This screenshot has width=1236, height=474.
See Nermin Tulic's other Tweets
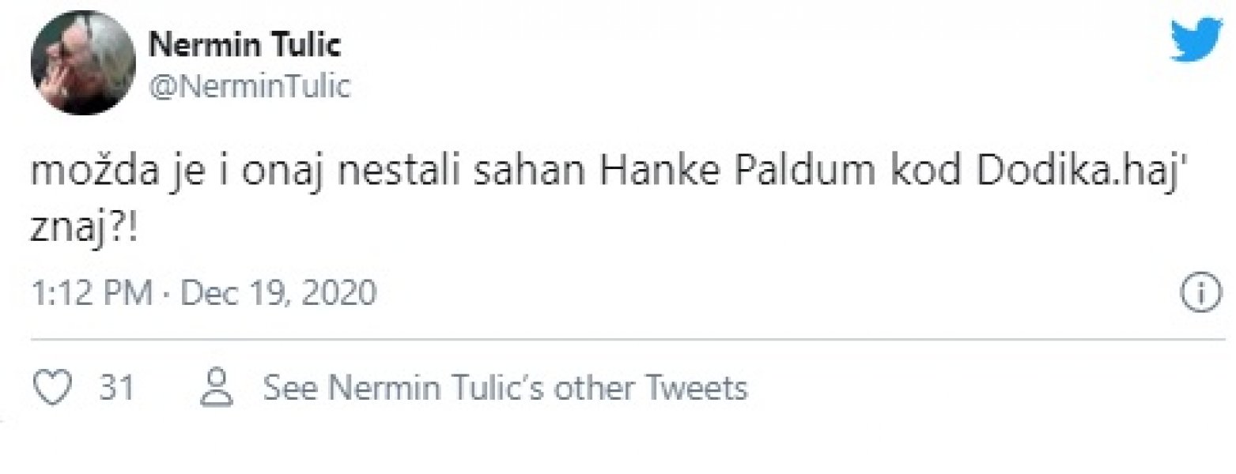(504, 388)
